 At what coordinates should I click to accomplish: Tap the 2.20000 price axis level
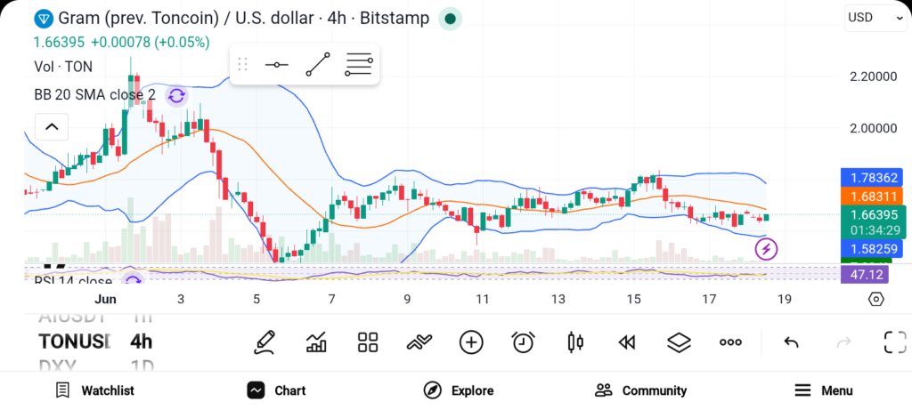[873, 76]
